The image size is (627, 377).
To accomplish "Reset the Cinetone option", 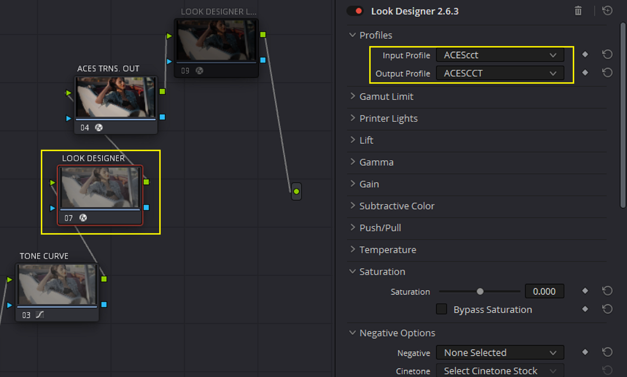I will [607, 370].
